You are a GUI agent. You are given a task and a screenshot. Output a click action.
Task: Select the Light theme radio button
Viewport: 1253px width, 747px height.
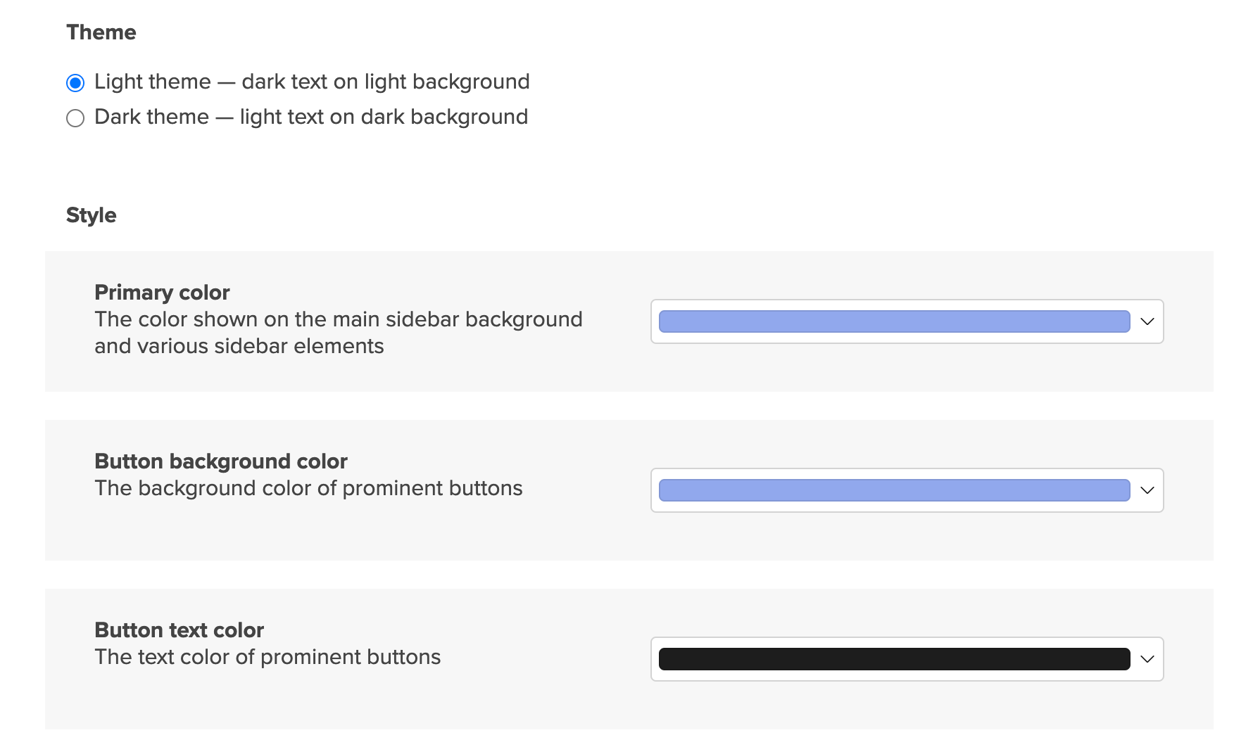(x=75, y=83)
